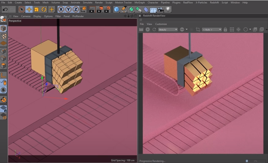Toggle Y axis lock
This screenshot has height=163, width=268.
tap(68, 10)
